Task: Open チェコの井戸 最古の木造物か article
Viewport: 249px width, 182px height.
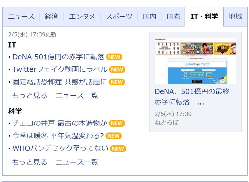Action: (60, 123)
